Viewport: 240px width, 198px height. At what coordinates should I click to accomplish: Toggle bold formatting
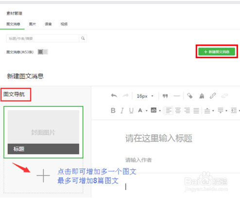pos(113,111)
